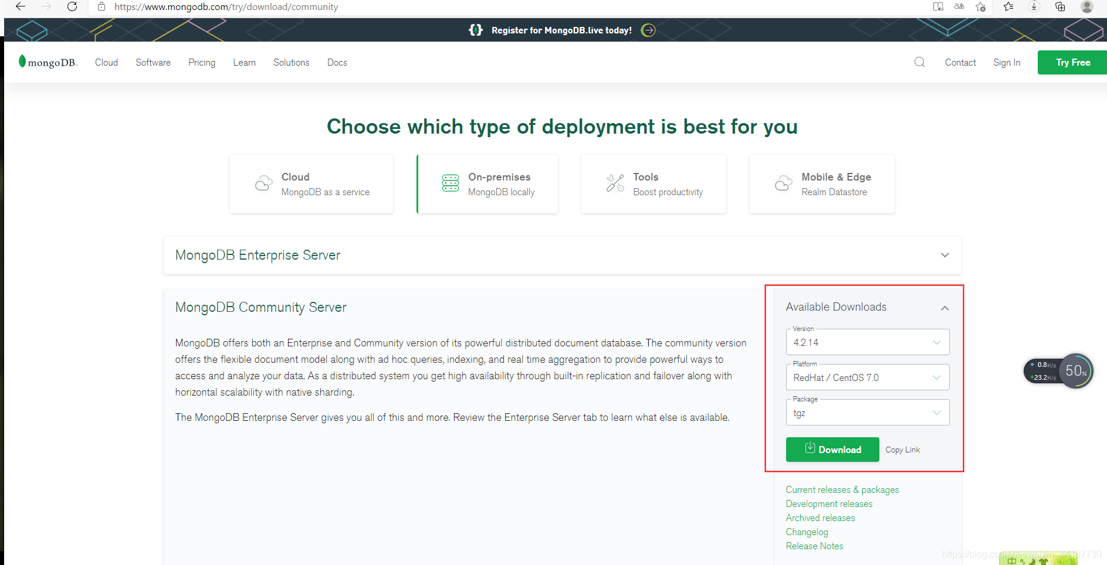Click the Try Free button
1107x565 pixels.
tap(1072, 62)
